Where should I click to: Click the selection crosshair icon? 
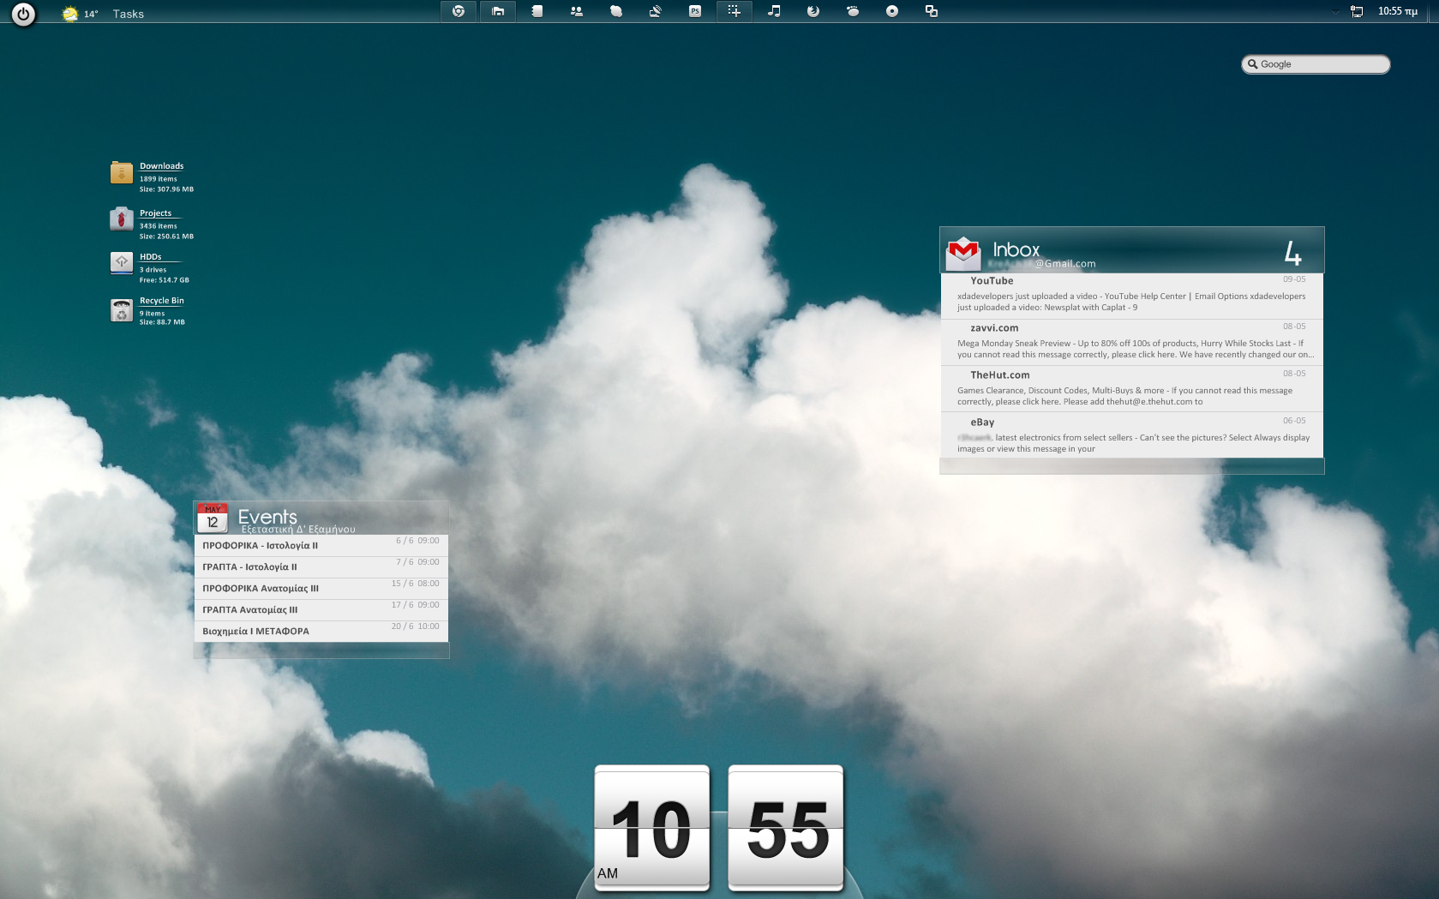tap(734, 11)
